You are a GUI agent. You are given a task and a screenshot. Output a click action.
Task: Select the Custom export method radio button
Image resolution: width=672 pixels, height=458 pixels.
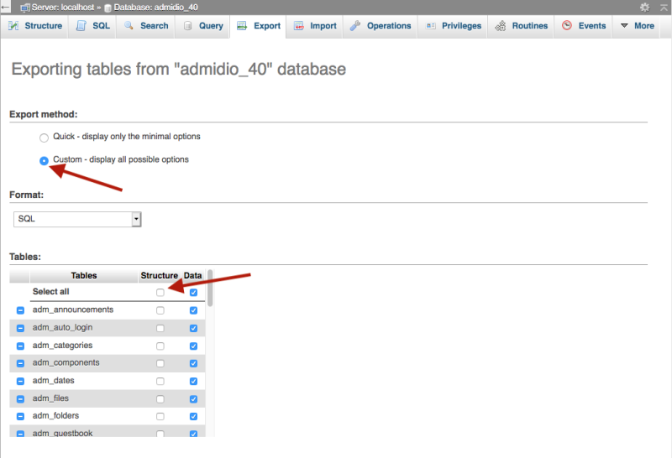44,160
